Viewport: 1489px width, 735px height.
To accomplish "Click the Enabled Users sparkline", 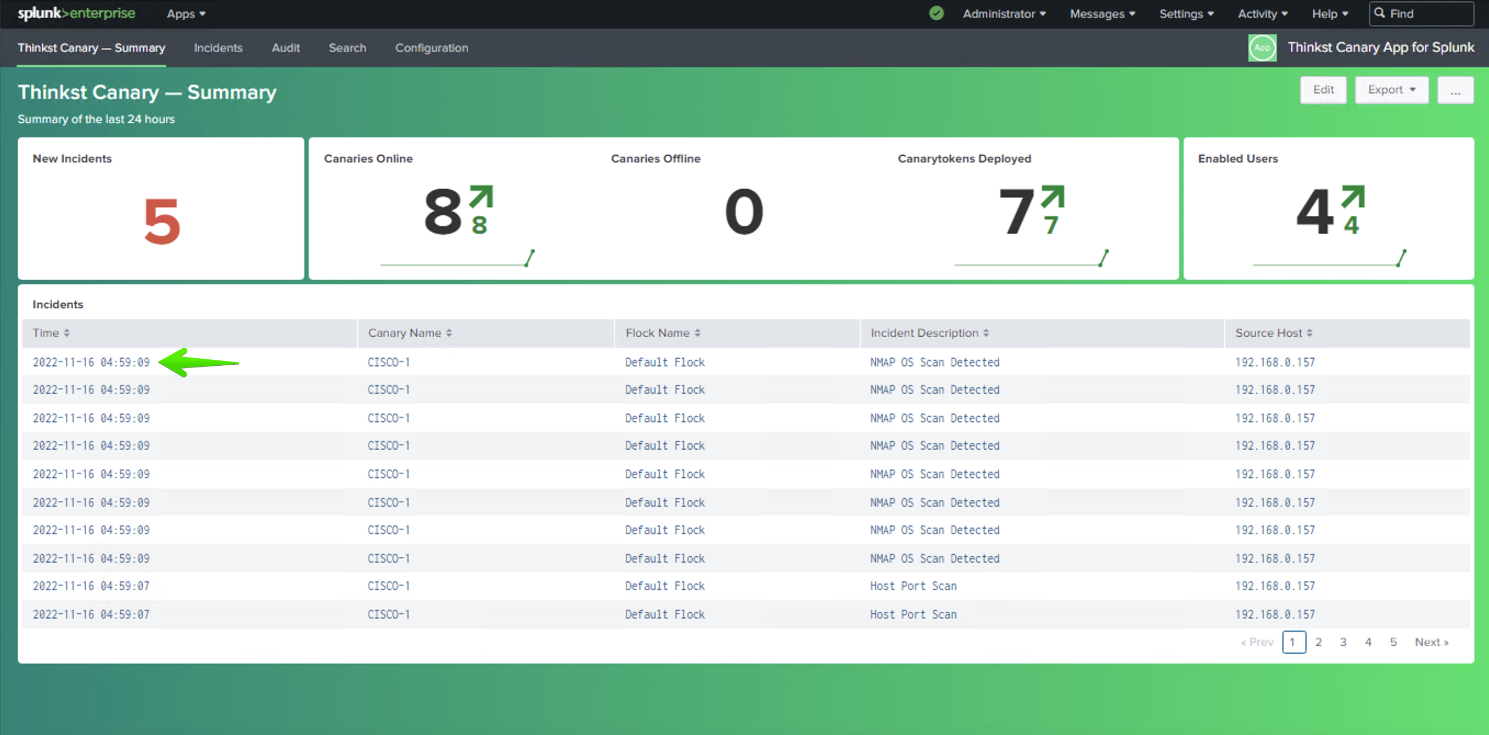I will [1329, 258].
